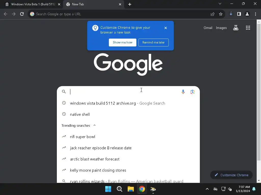The height and width of the screenshot is (195, 261).
Task: Open the clock showing 7:37 AM
Action: pos(243,189)
